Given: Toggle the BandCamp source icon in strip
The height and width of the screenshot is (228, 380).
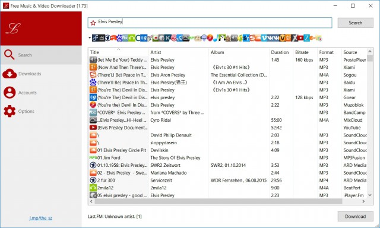Looking at the screenshot, I should point(125,38).
